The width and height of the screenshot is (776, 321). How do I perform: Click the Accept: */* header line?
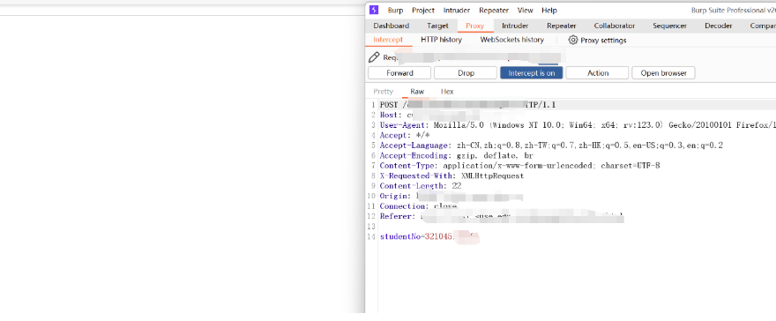click(405, 135)
